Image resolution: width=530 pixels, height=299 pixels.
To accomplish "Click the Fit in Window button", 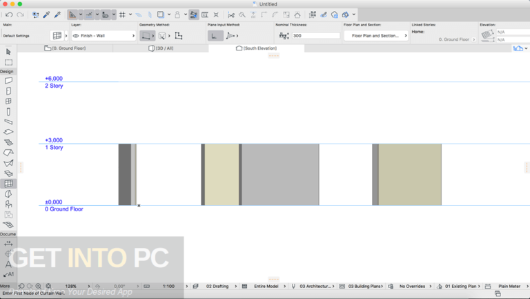I will [x=48, y=286].
